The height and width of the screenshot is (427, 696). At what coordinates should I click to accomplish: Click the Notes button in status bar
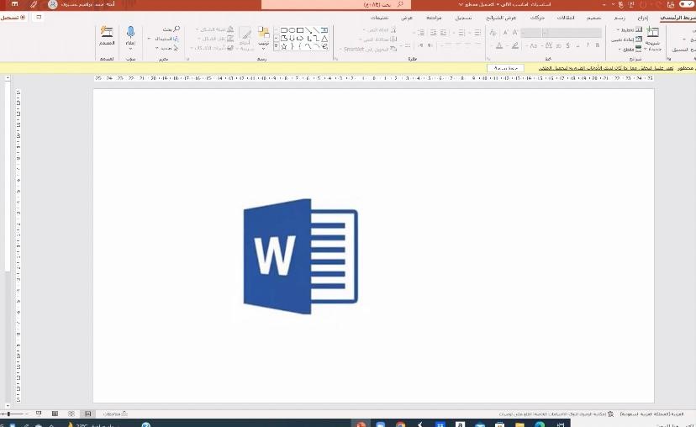(114, 414)
